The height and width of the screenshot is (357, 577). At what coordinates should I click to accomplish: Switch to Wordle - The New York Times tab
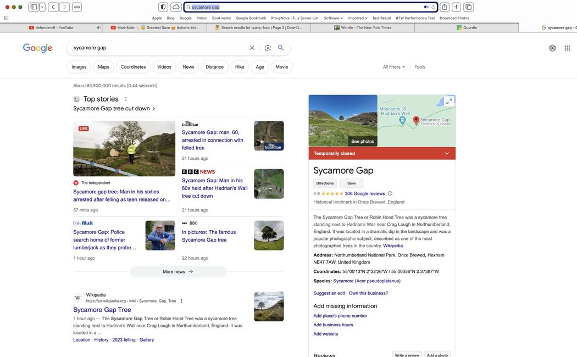pyautogui.click(x=363, y=27)
